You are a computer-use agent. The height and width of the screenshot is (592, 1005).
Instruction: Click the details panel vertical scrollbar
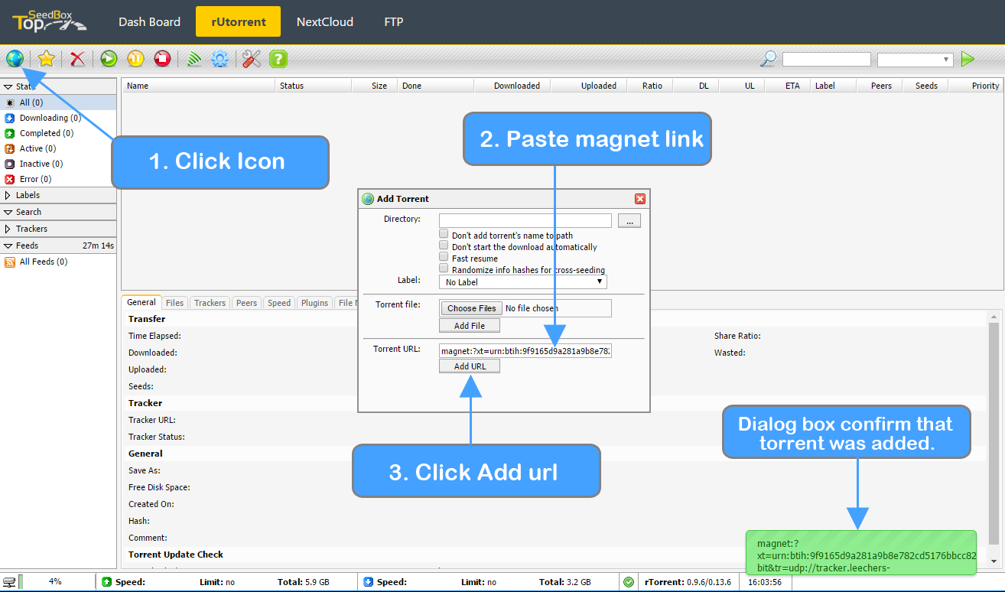point(994,432)
